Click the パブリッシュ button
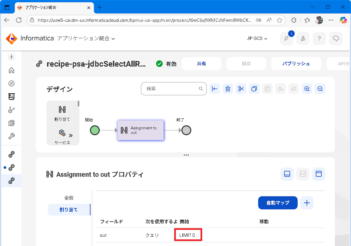 click(x=296, y=64)
